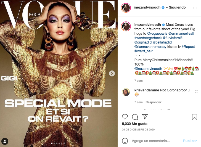The width and height of the screenshot is (201, 147).
Task: Open the three-dot more options menu
Action: (195, 8)
